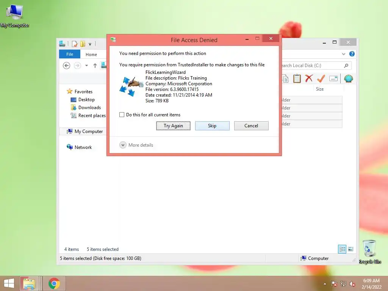Open Recent places in Favorites
This screenshot has width=388, height=291.
pyautogui.click(x=92, y=115)
